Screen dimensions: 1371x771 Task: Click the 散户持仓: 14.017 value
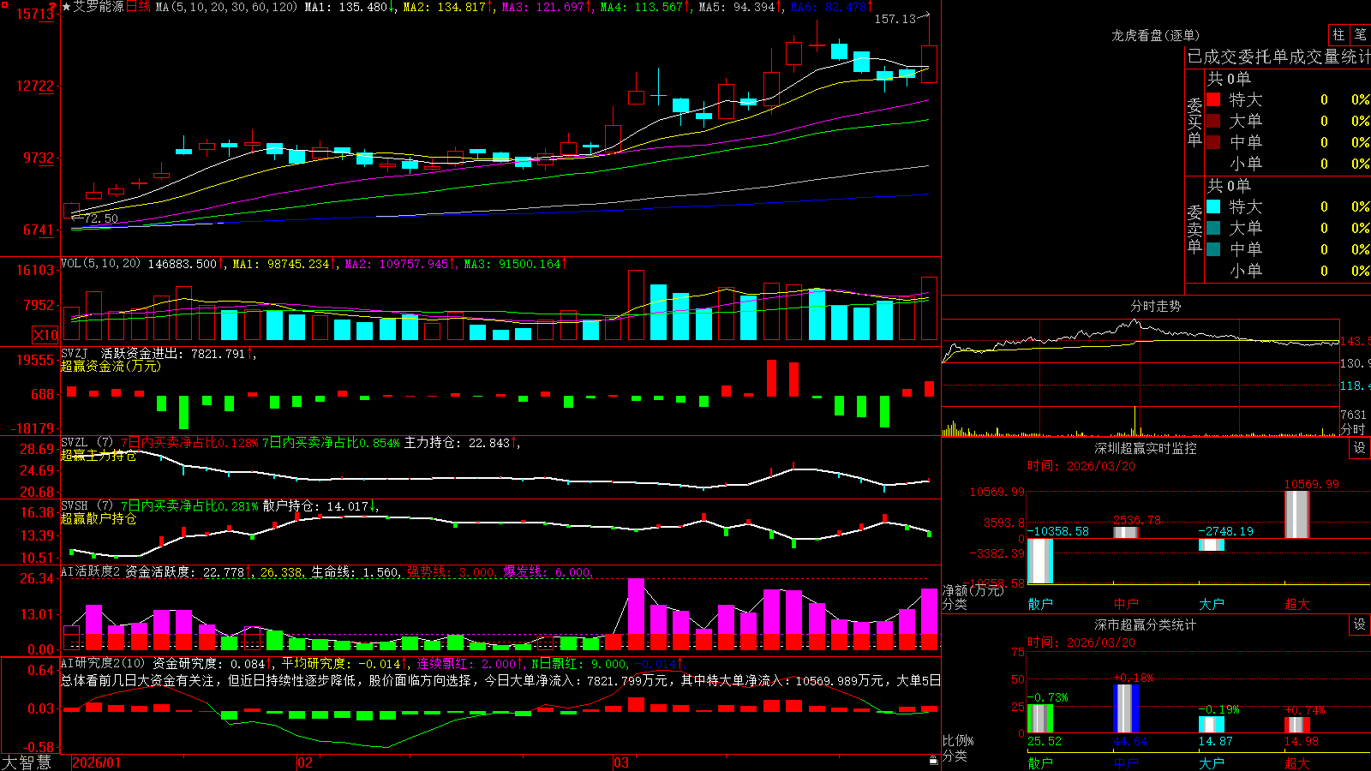[320, 506]
